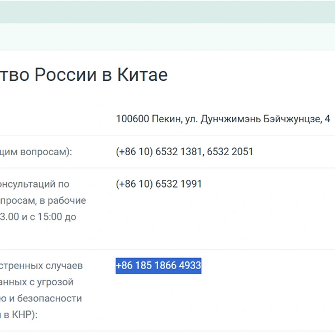Click the label text просам, в рабочие
The image size is (335, 335).
(x=43, y=200)
